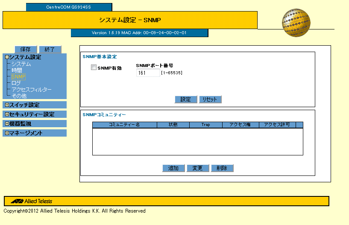Expand the セキュリティー設定 section
349x225 pixels.
7,114
